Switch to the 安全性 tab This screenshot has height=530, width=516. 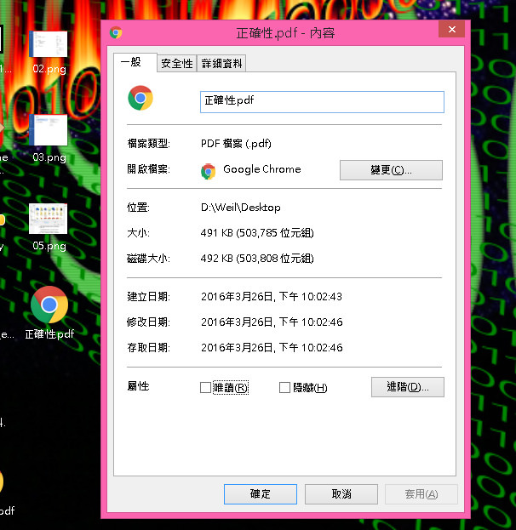click(x=177, y=63)
